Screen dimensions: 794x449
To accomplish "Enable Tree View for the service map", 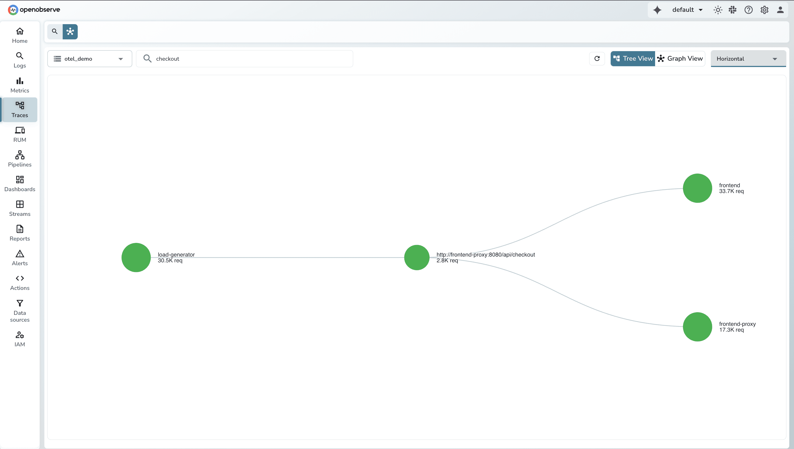I will point(633,58).
